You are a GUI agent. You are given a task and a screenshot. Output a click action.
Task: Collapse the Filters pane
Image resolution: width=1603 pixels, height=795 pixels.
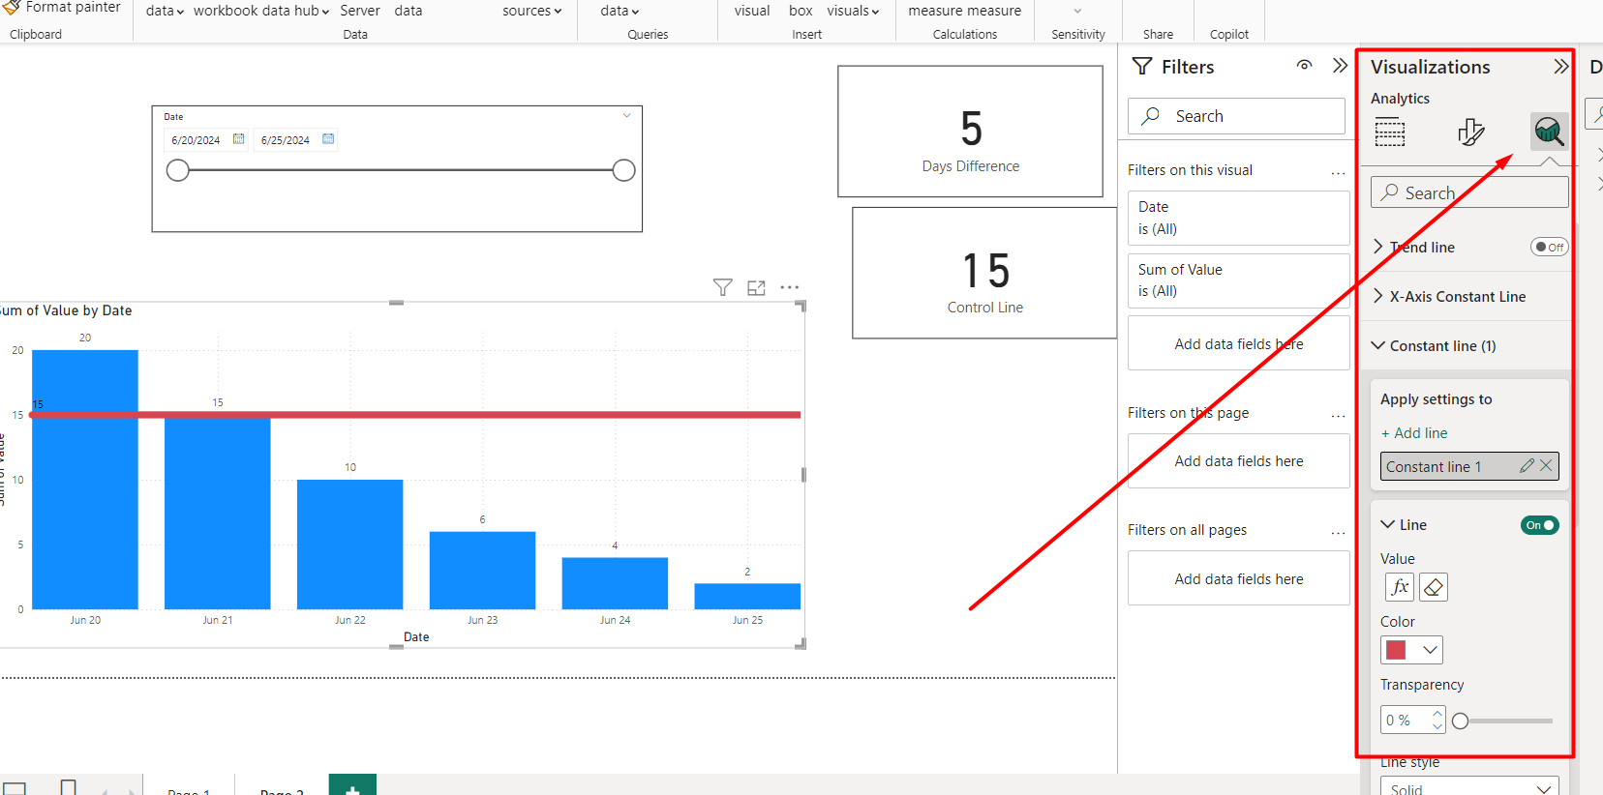(x=1340, y=66)
